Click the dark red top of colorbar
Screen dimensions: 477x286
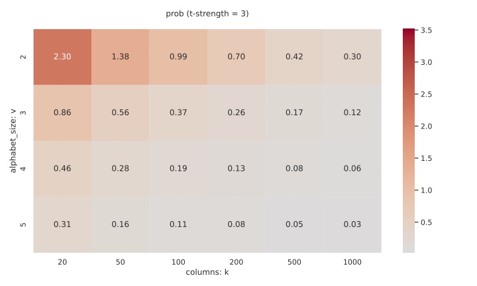coord(409,33)
